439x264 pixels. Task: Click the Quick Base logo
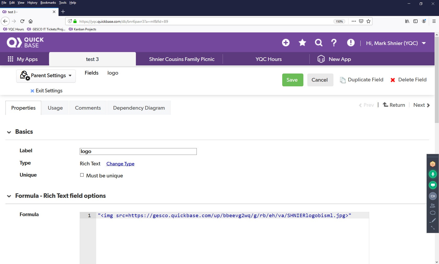[25, 42]
